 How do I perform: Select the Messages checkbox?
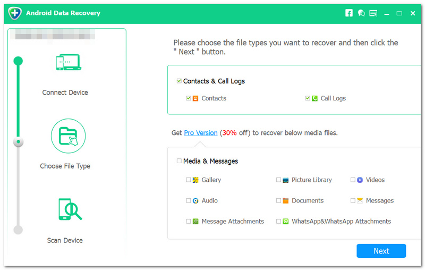(x=353, y=200)
